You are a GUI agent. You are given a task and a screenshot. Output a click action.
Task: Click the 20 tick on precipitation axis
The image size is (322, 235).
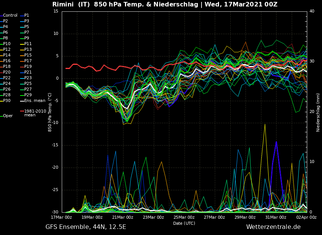pos(312,111)
